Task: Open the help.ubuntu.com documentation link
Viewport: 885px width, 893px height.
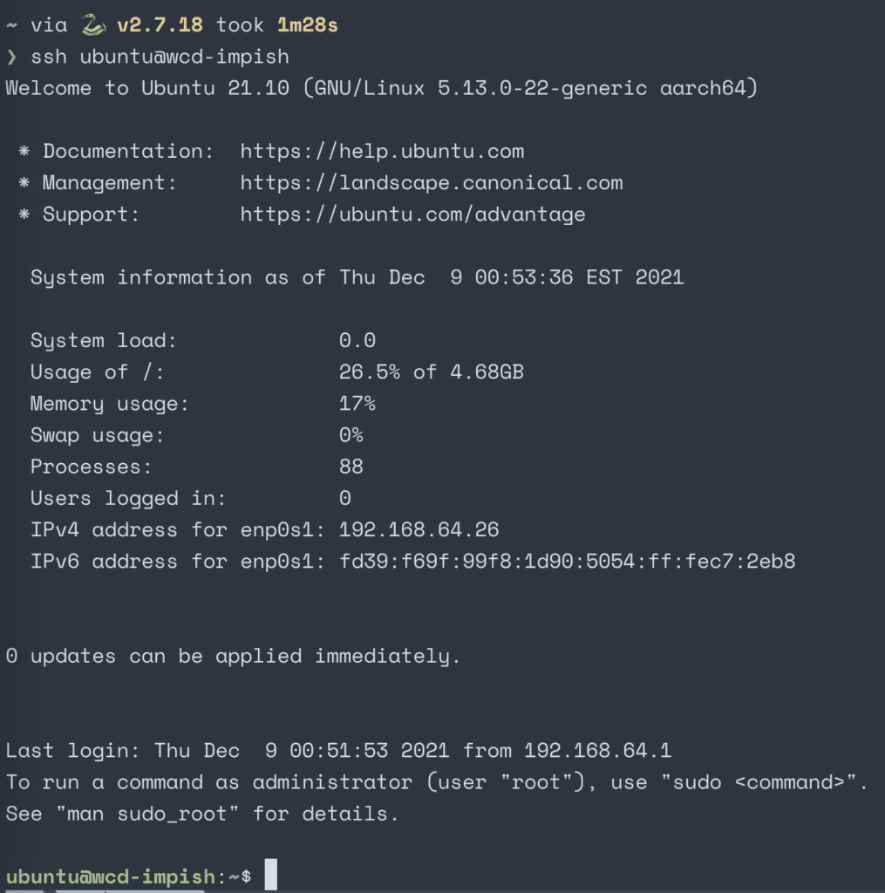Action: coord(382,152)
